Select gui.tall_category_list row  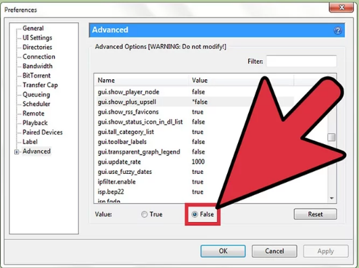pos(193,132)
